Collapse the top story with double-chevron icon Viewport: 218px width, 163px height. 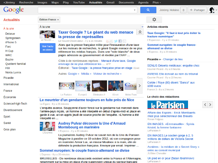pos(140,32)
